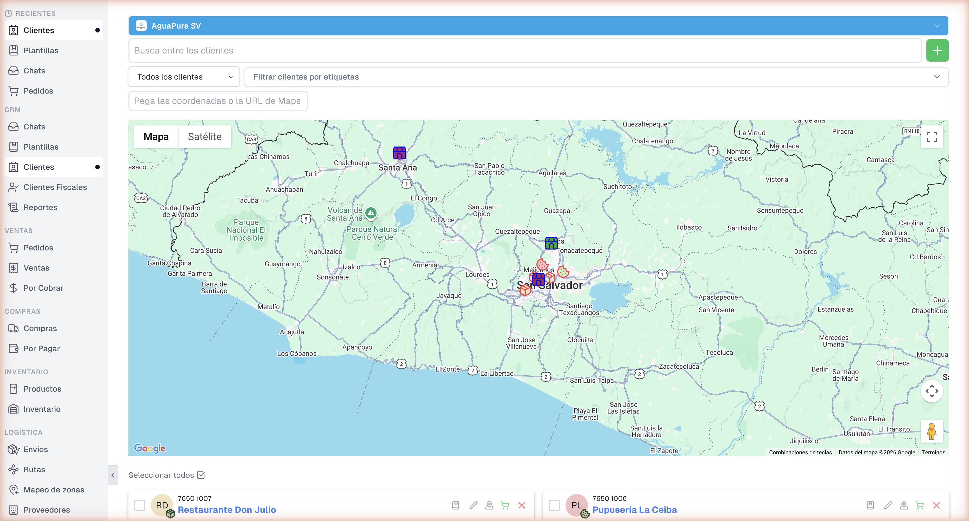Select Mapeo de zonas in the sidebar
Viewport: 969px width, 521px height.
click(x=54, y=489)
